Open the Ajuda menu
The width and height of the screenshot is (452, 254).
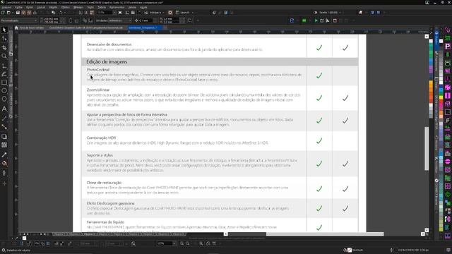pyautogui.click(x=143, y=8)
